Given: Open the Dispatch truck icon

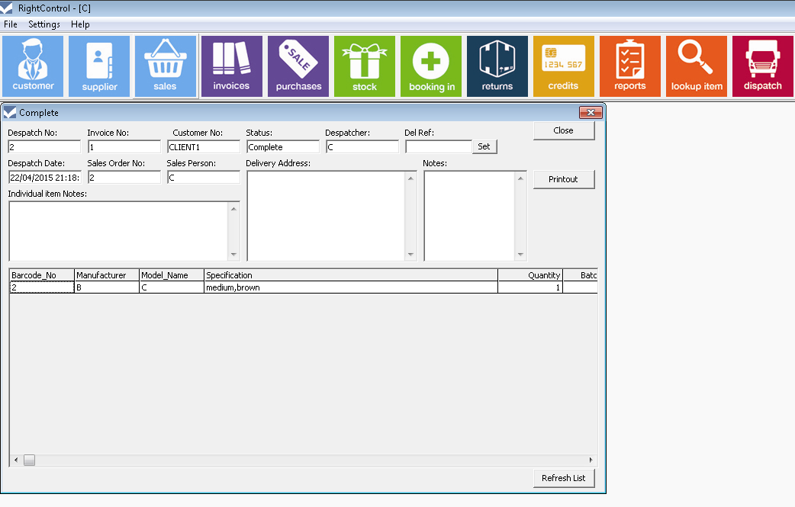Looking at the screenshot, I should pyautogui.click(x=763, y=66).
